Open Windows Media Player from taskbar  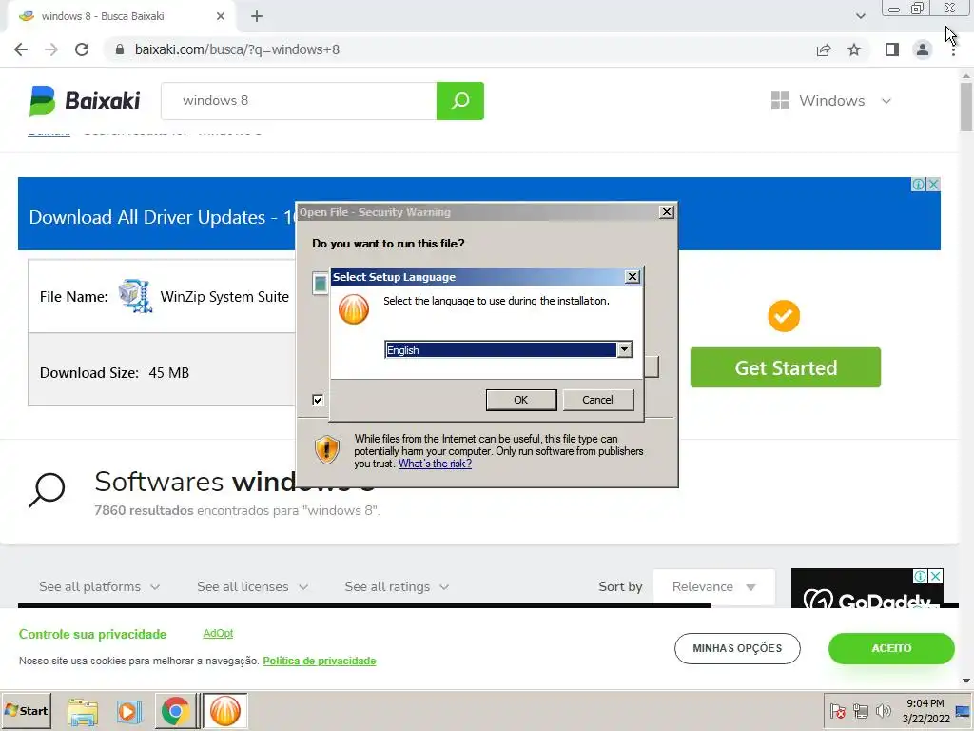pyautogui.click(x=128, y=711)
